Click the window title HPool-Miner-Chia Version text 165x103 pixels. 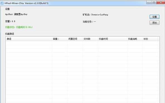click(x=26, y=3)
